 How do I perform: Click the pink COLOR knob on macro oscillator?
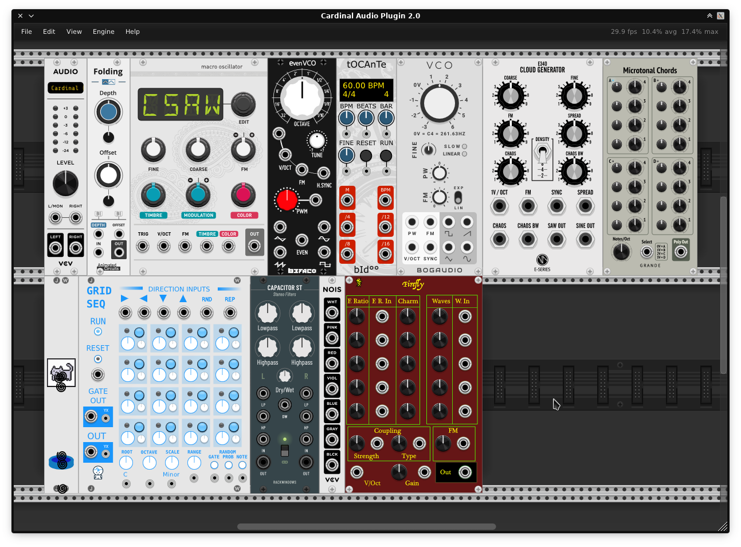click(243, 196)
